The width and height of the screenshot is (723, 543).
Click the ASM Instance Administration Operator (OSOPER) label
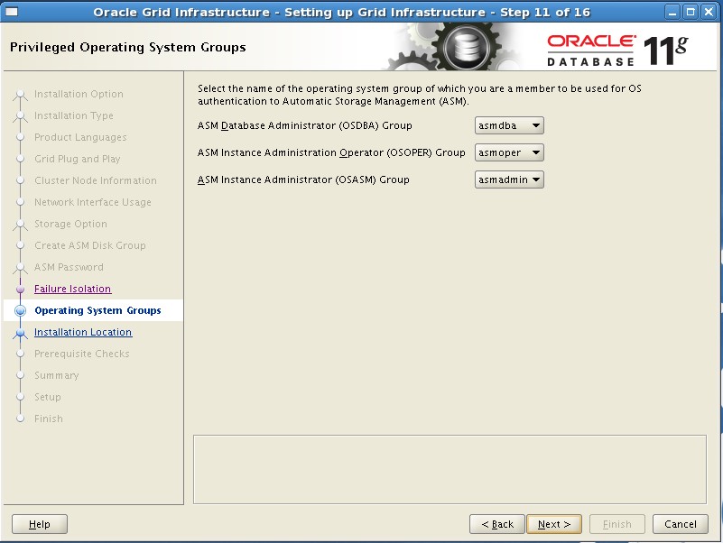(331, 153)
